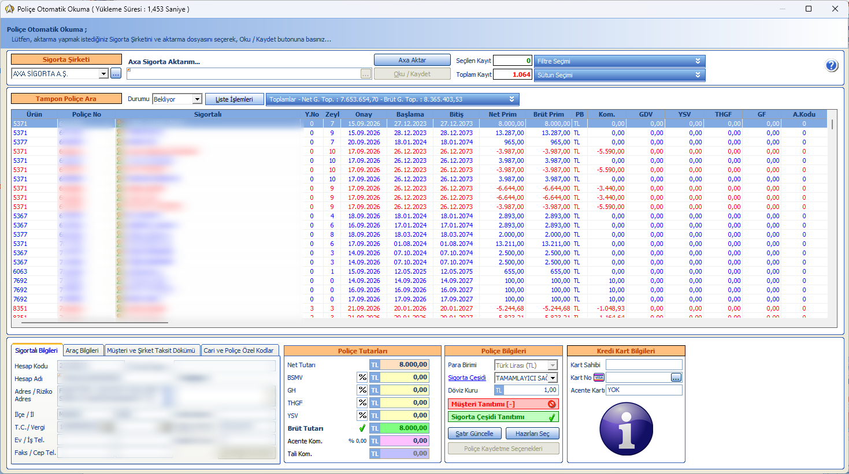The height and width of the screenshot is (474, 849).
Task: Click the horizontal scrollbar under the grid
Action: coord(95,323)
